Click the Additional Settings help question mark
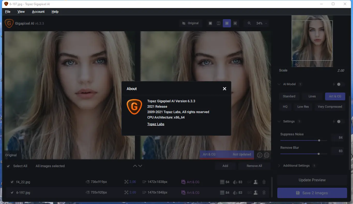353x204 pixels. pyautogui.click(x=314, y=166)
